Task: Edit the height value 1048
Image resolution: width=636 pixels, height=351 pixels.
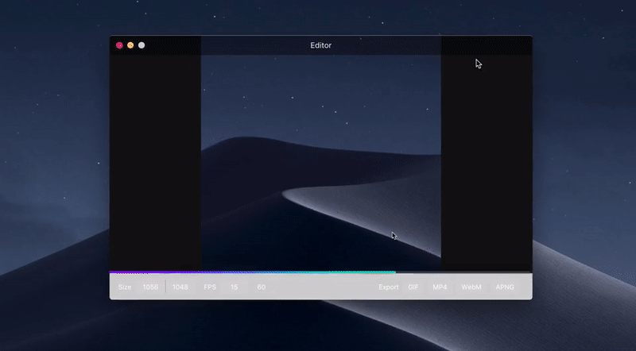Action: 180,287
